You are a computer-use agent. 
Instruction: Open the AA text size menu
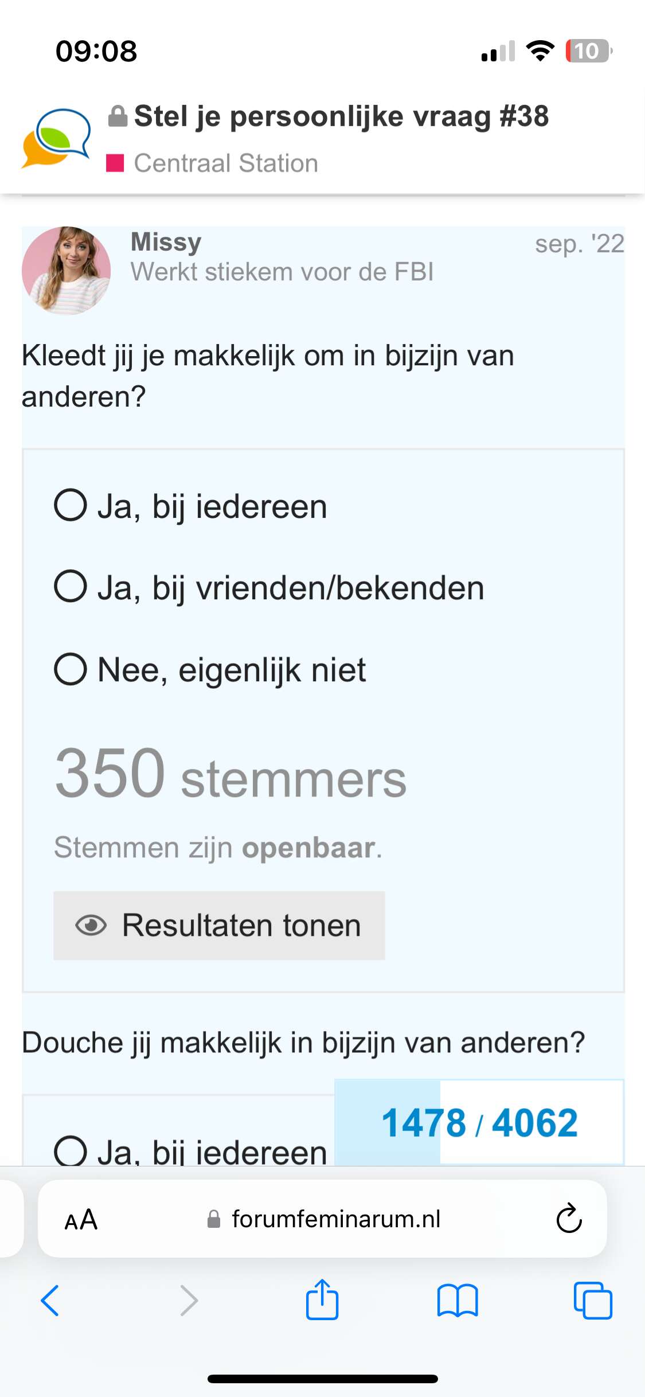pyautogui.click(x=81, y=1219)
